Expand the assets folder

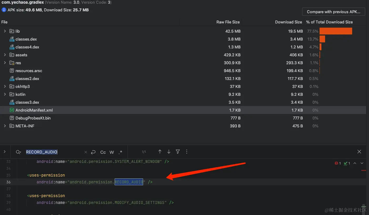coord(5,55)
